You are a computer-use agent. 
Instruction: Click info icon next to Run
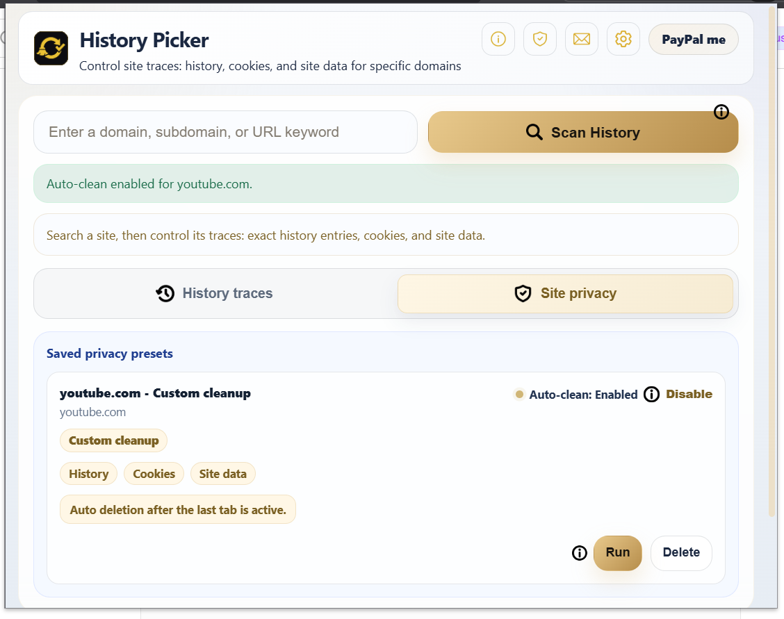coord(580,552)
